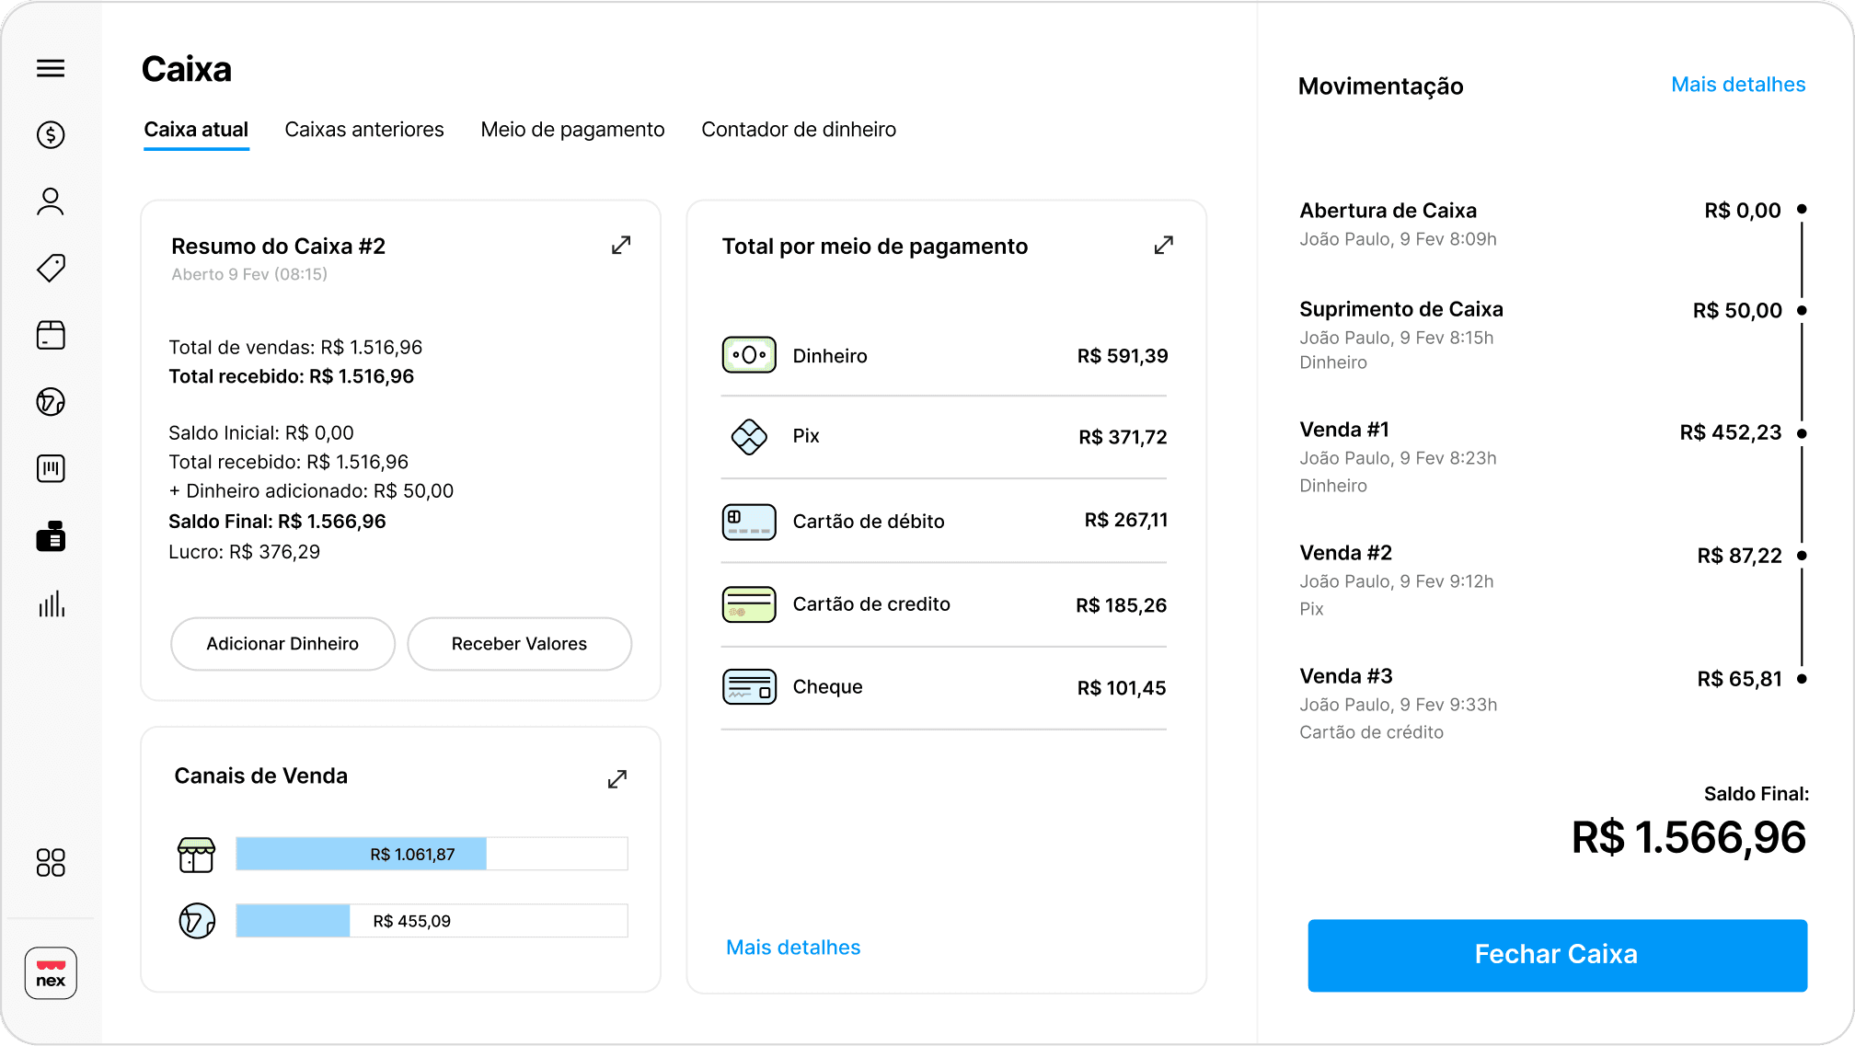The height and width of the screenshot is (1046, 1855).
Task: Click the Adicionar Dinheiro button
Action: click(282, 644)
